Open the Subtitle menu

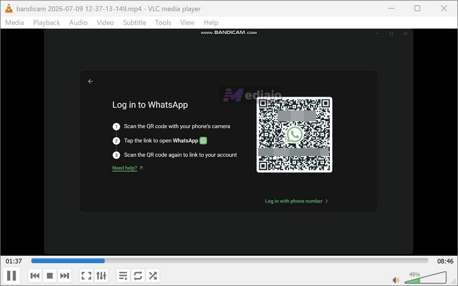click(135, 22)
